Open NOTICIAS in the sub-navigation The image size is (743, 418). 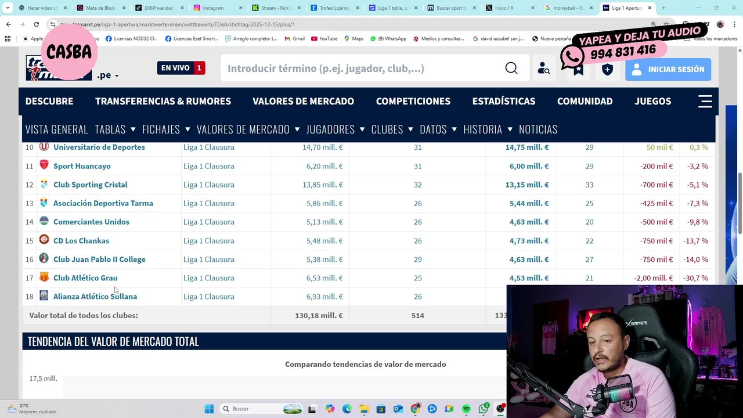pyautogui.click(x=538, y=129)
